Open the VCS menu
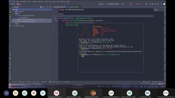175x98 pixels. [x=58, y=1]
